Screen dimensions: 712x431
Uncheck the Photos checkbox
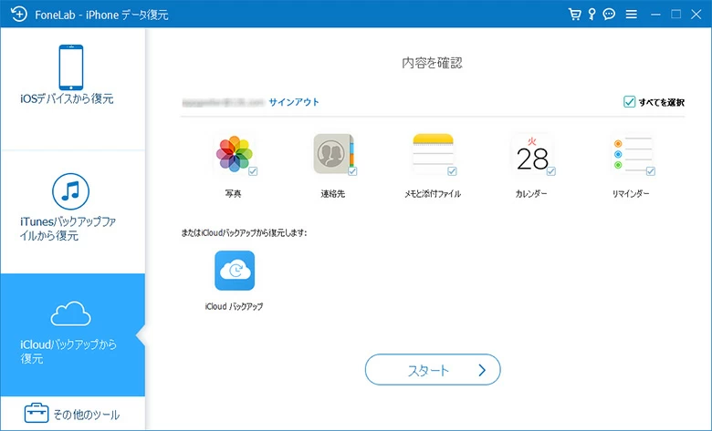click(253, 170)
